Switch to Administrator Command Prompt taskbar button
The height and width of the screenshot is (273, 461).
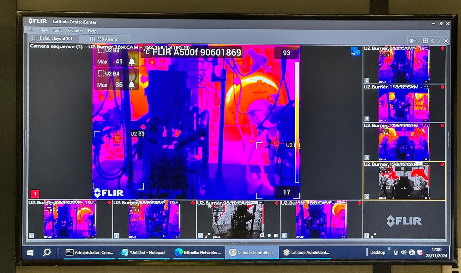click(x=90, y=253)
